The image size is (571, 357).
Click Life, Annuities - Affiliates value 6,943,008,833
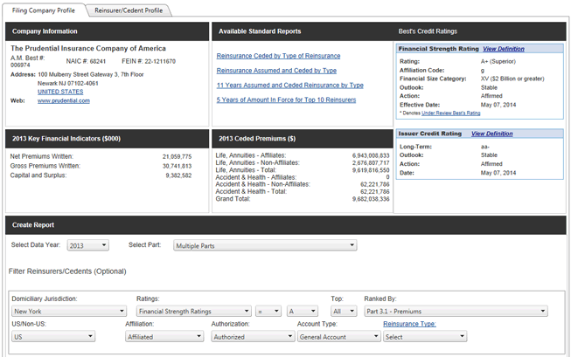(x=371, y=155)
